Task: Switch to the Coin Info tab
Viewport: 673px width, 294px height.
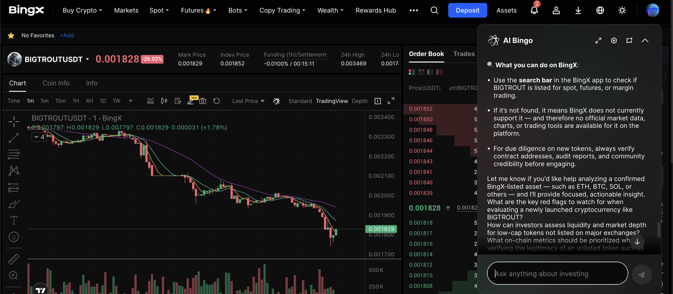Action: tap(56, 83)
